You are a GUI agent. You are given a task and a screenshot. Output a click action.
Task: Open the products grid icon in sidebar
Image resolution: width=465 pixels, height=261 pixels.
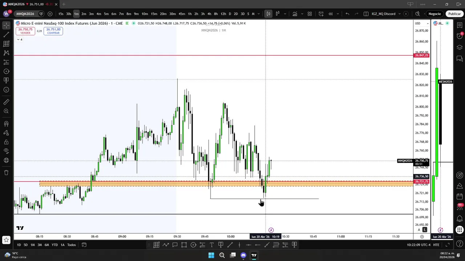click(460, 230)
